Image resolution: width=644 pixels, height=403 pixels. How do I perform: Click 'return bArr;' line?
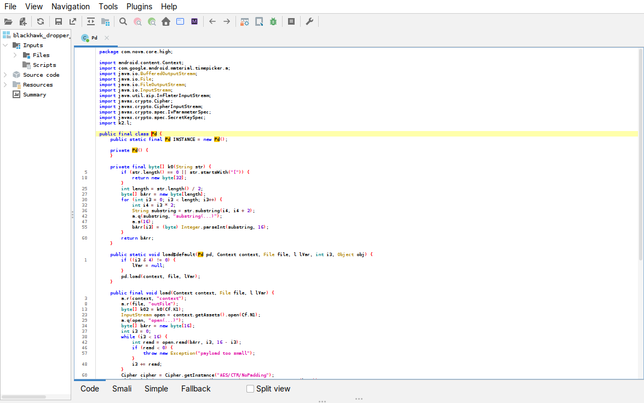[137, 238]
